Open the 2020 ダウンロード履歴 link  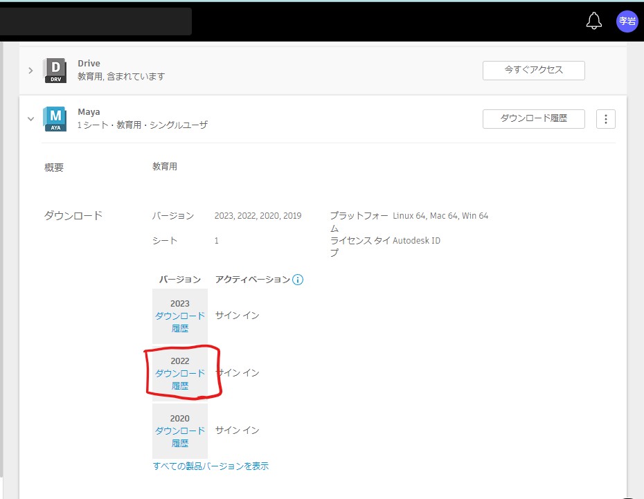(180, 437)
